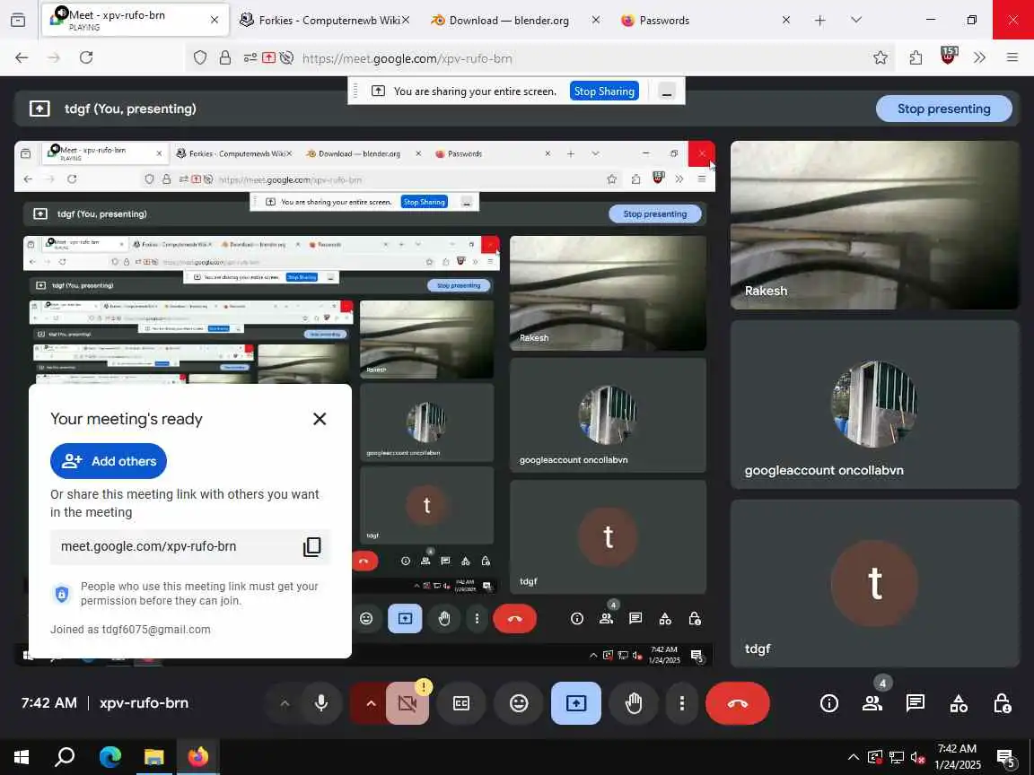The image size is (1034, 775).
Task: Show the participants people panel
Action: (872, 703)
